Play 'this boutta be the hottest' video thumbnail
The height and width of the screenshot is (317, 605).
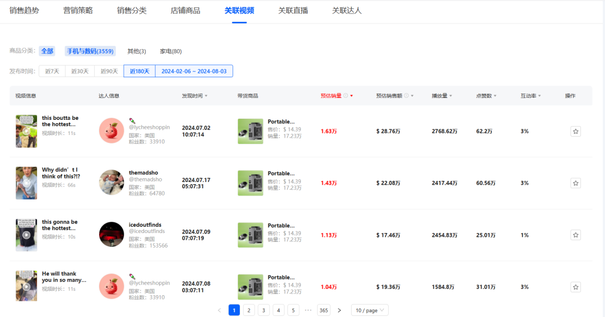(26, 131)
